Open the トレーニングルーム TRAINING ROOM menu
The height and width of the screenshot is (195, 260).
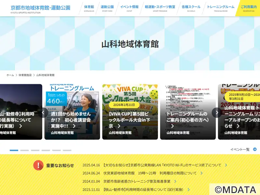(221, 8)
